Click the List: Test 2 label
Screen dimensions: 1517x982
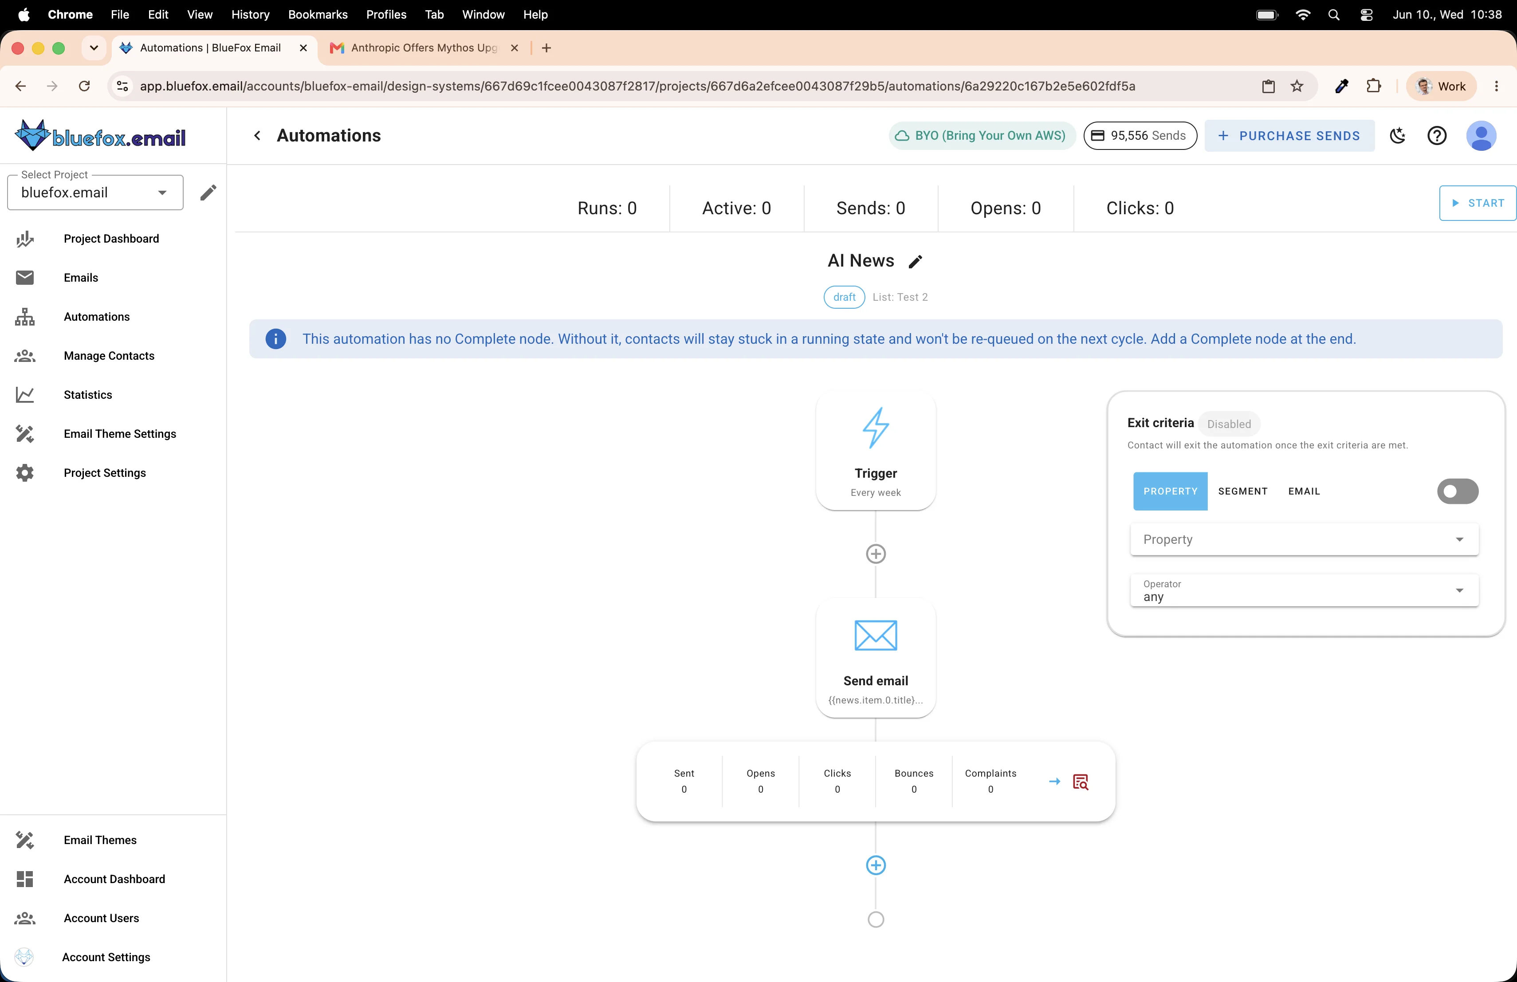(900, 297)
